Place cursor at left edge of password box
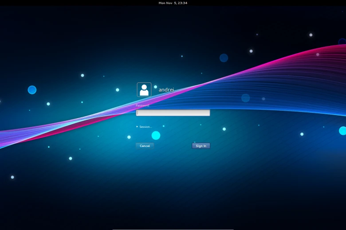Viewport: 346px width, 230px height. pos(138,113)
